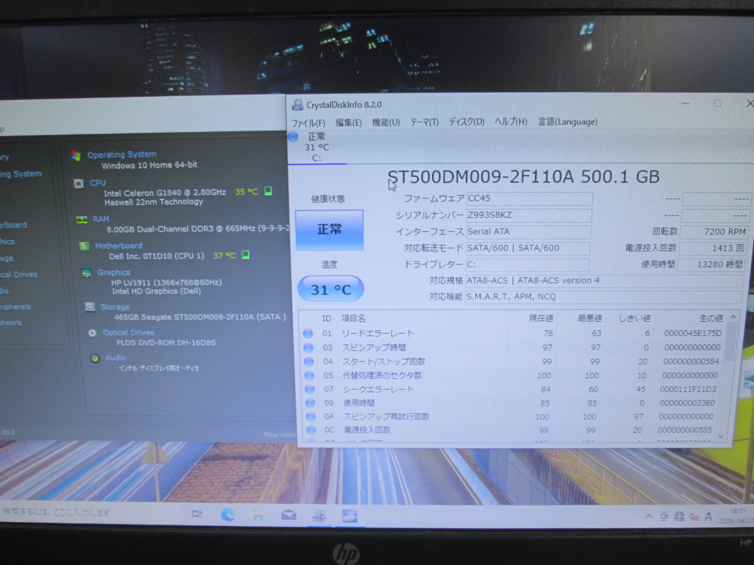Click the Storage drive icon
This screenshot has height=565, width=754.
pos(90,307)
